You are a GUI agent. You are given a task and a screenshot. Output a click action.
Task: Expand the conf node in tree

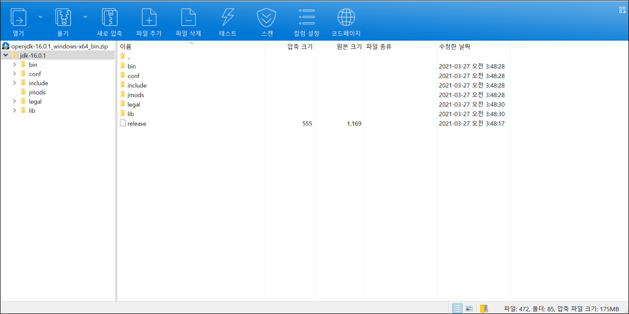[x=15, y=74]
